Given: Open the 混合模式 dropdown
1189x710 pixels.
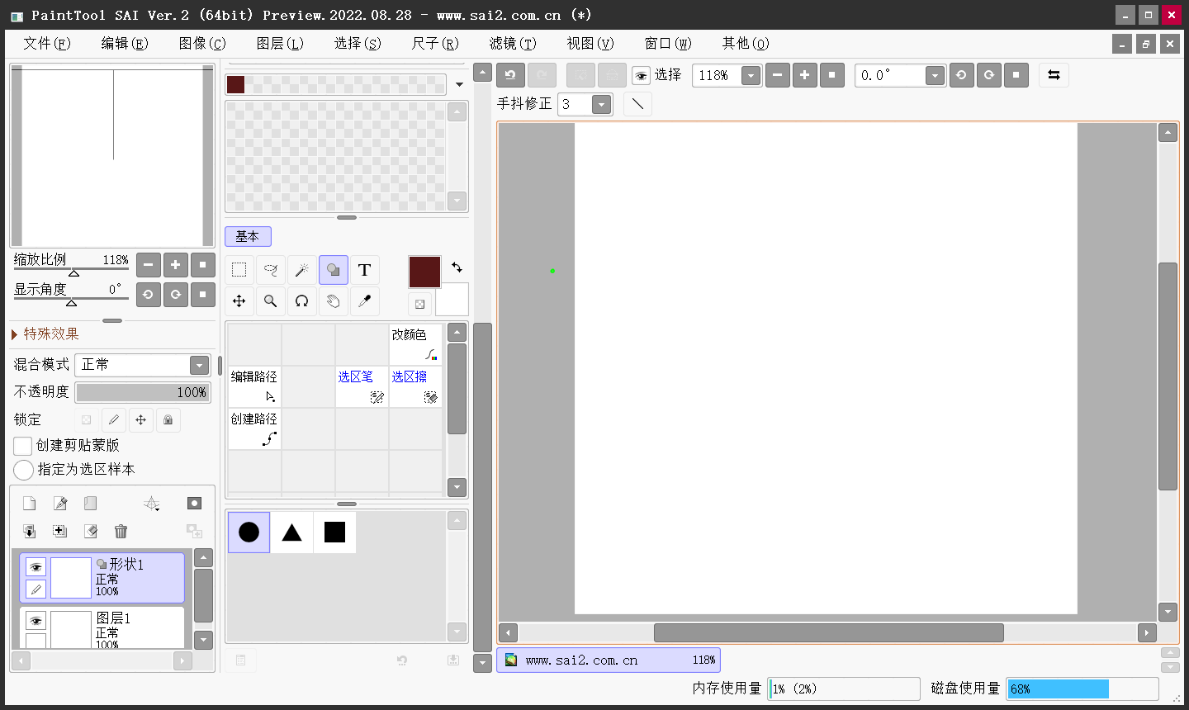Looking at the screenshot, I should (x=199, y=365).
